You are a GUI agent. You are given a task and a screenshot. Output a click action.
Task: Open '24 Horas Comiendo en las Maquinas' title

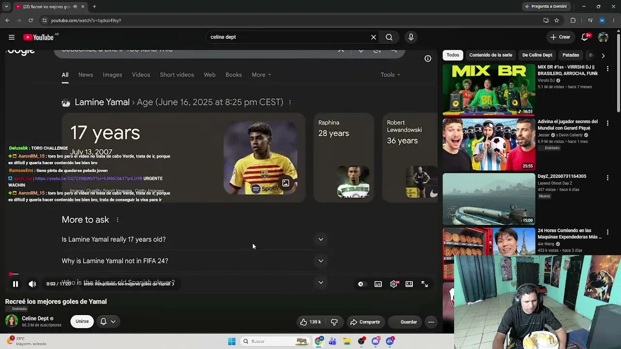[x=570, y=234]
